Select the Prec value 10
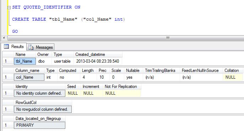The image size is (244, 131). tap(103, 77)
